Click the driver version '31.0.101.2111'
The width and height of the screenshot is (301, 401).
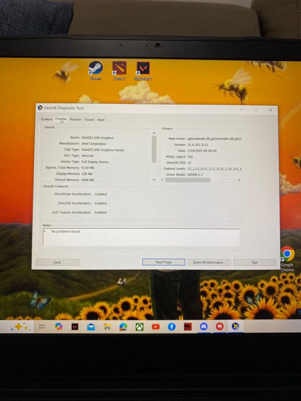coord(198,145)
